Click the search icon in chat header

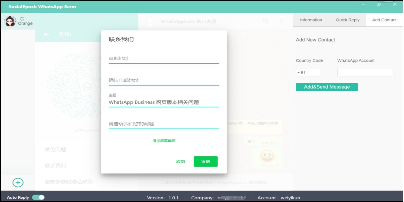click(x=265, y=21)
